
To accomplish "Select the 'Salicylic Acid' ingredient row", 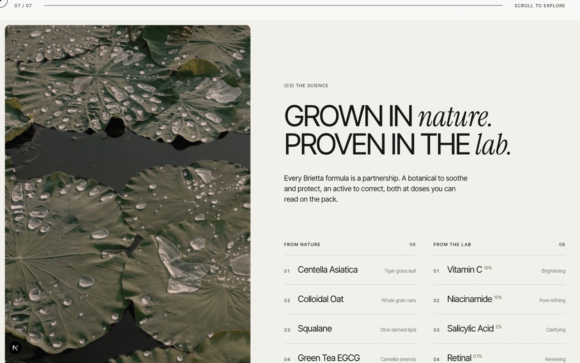I will (499, 329).
